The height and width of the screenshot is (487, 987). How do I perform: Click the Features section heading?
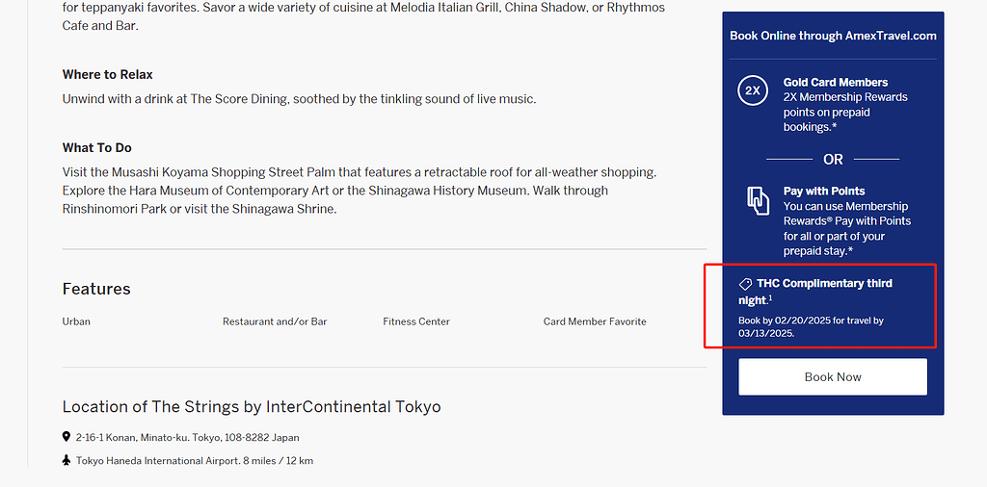click(x=96, y=289)
